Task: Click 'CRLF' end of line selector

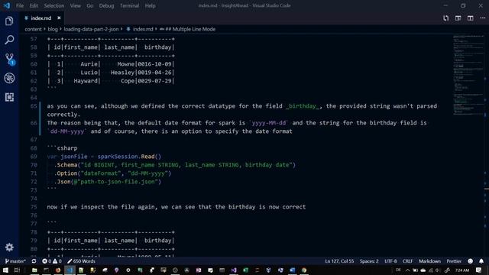Action: tap(407, 261)
